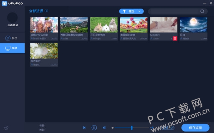Open the settings gear in the sidebar
This screenshot has height=133, width=214.
click(x=6, y=128)
